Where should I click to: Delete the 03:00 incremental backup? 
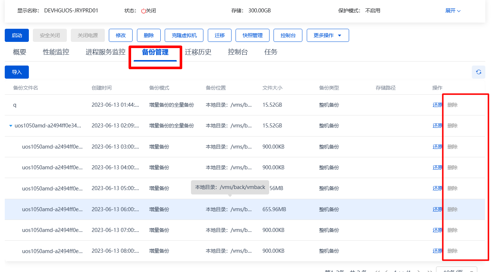(x=452, y=147)
